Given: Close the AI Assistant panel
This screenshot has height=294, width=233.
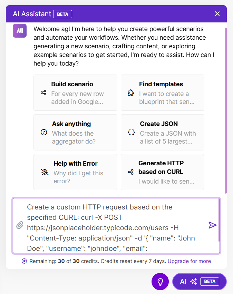Looking at the screenshot, I should (x=217, y=14).
